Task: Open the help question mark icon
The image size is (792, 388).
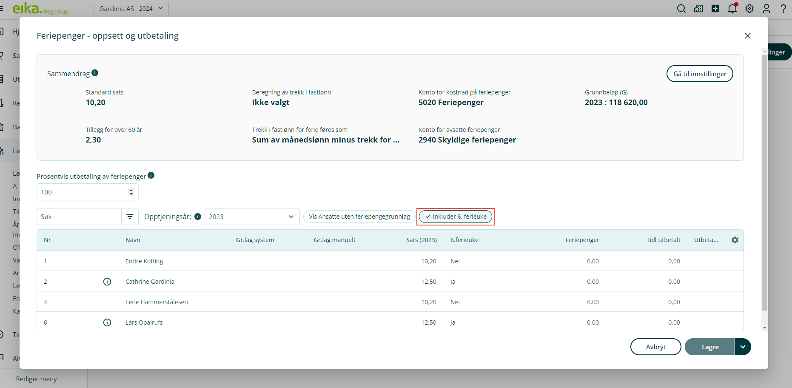Action: (783, 9)
